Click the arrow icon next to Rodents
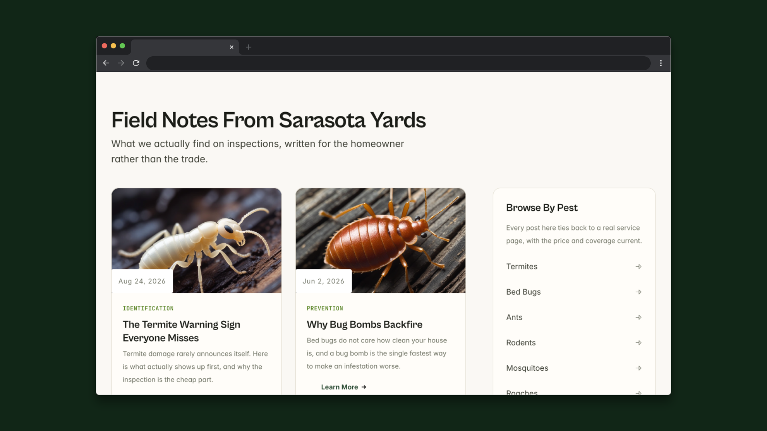 tap(638, 343)
